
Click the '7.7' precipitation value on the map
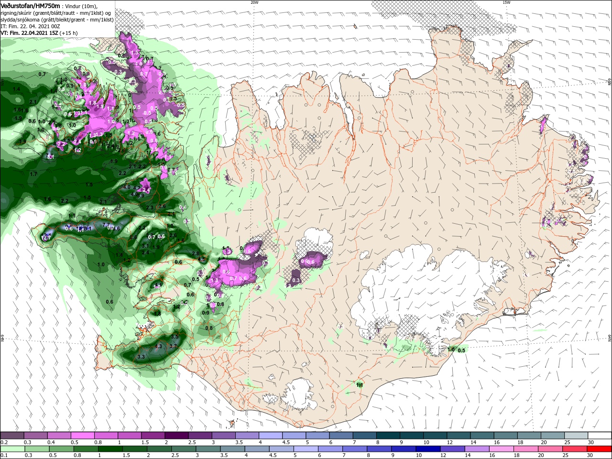pyautogui.click(x=106, y=225)
